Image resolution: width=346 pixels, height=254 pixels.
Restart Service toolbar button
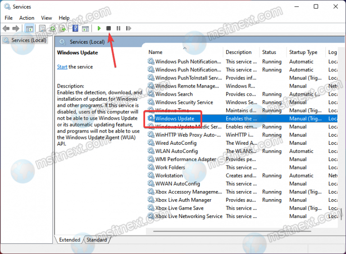coord(128,28)
